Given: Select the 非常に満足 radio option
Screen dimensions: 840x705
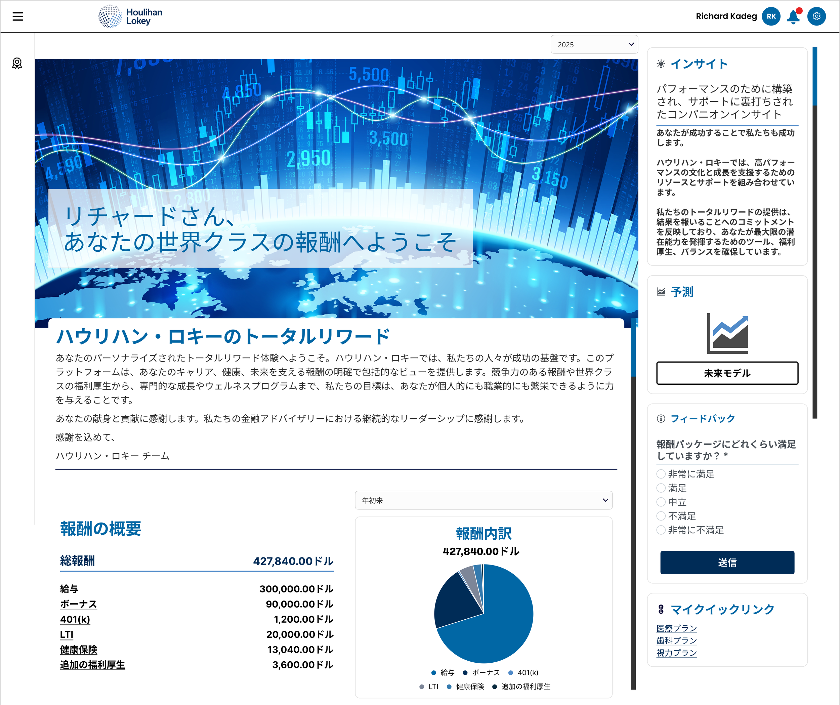Looking at the screenshot, I should click(661, 474).
